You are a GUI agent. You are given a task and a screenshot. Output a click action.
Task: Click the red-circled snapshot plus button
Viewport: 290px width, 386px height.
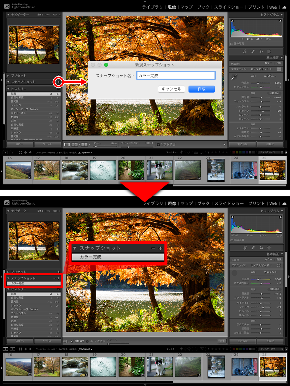point(58,82)
